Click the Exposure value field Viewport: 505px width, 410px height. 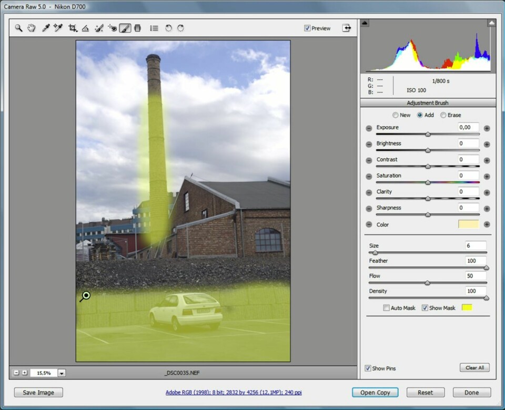pyautogui.click(x=468, y=127)
